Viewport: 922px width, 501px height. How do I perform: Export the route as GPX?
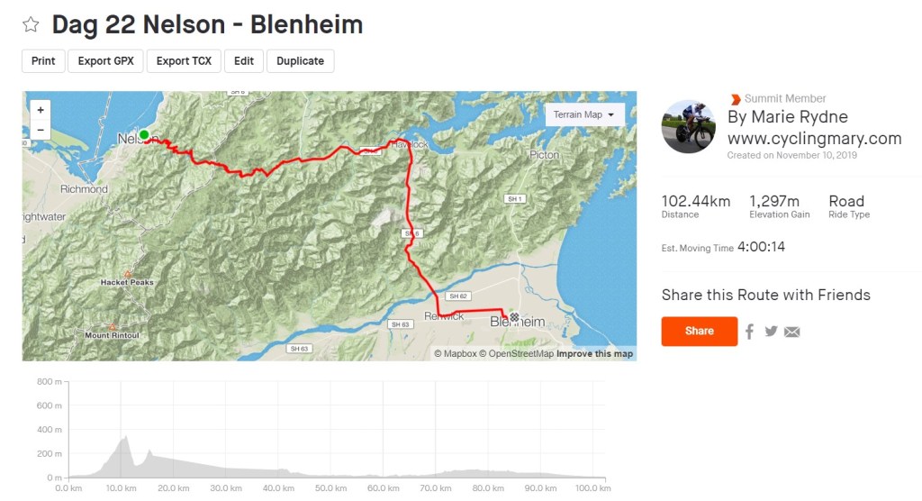[105, 61]
